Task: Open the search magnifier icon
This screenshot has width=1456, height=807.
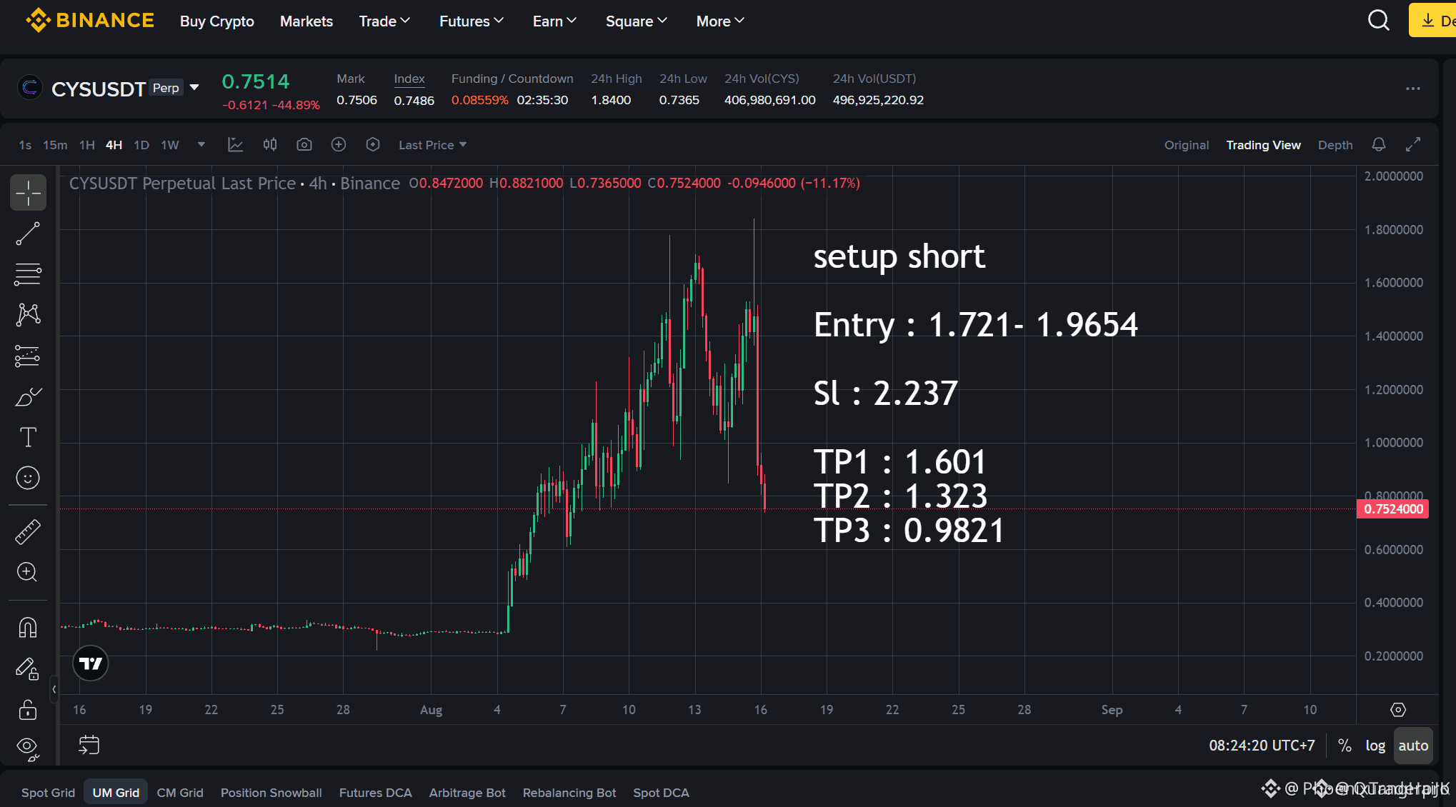Action: pos(1379,20)
